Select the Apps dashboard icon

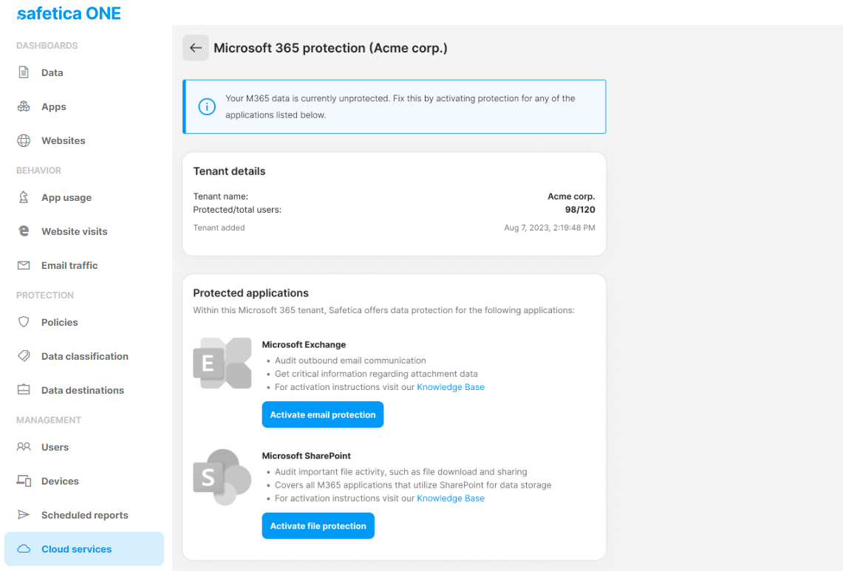25,106
